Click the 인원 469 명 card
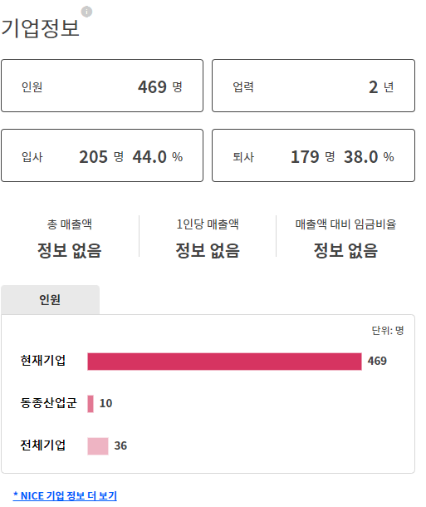This screenshot has height=507, width=426. pos(102,86)
